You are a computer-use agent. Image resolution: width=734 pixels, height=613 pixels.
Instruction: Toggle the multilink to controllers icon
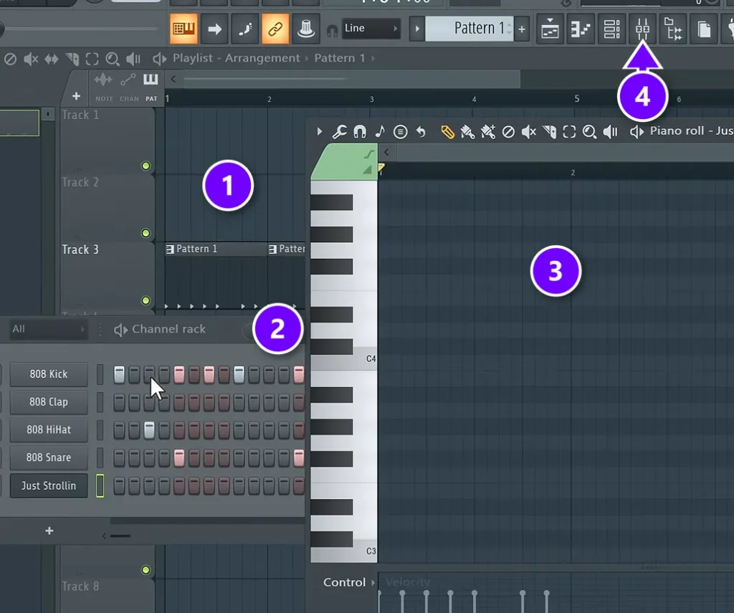click(x=275, y=29)
